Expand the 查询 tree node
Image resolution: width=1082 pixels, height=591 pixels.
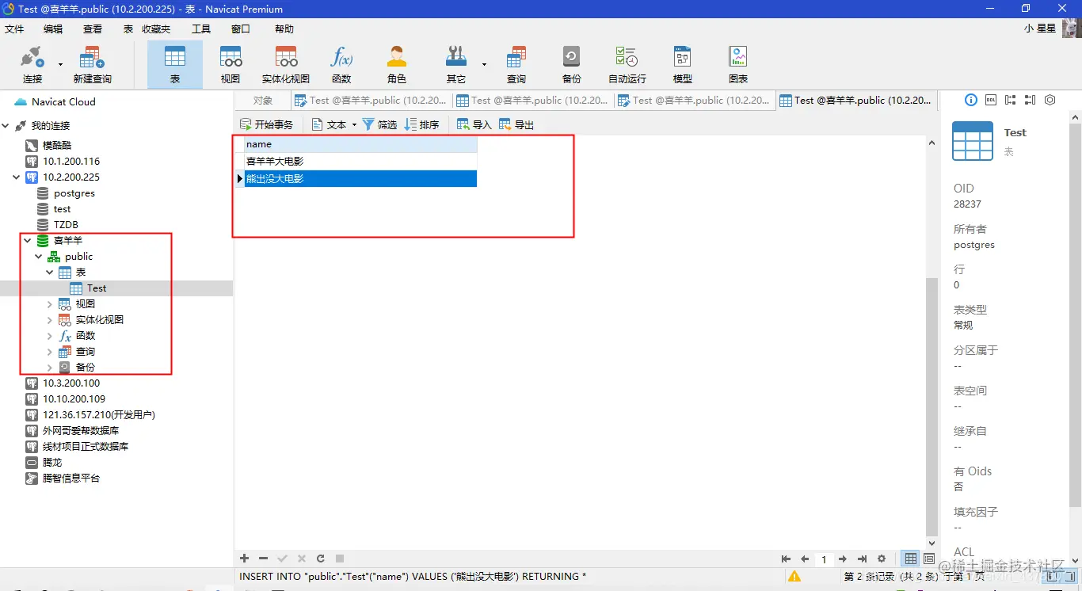(50, 351)
